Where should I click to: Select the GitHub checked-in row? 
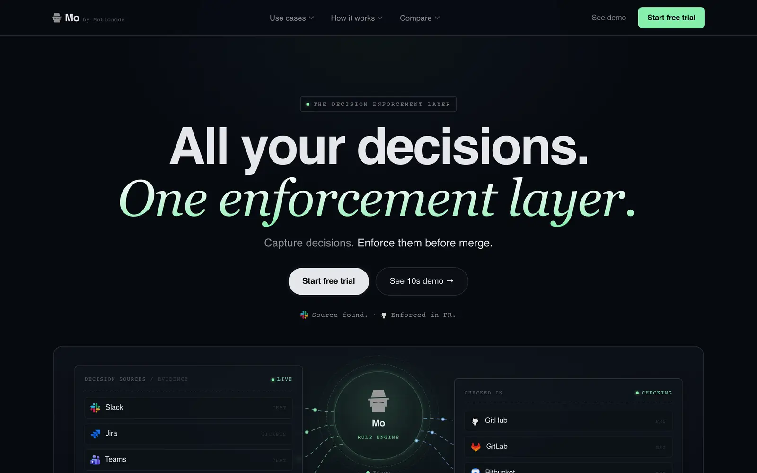[568, 421]
